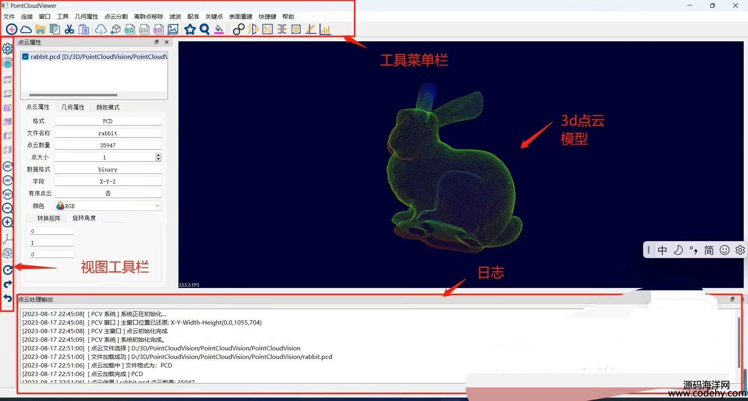
Task: Float the 点云属性 panel
Action: click(x=157, y=42)
